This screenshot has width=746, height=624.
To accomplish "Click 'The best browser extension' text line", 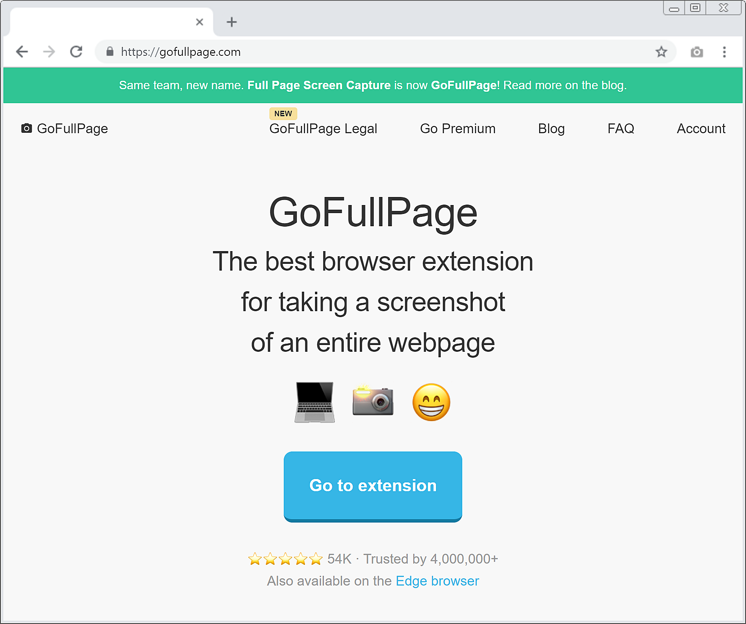I will pos(373,261).
